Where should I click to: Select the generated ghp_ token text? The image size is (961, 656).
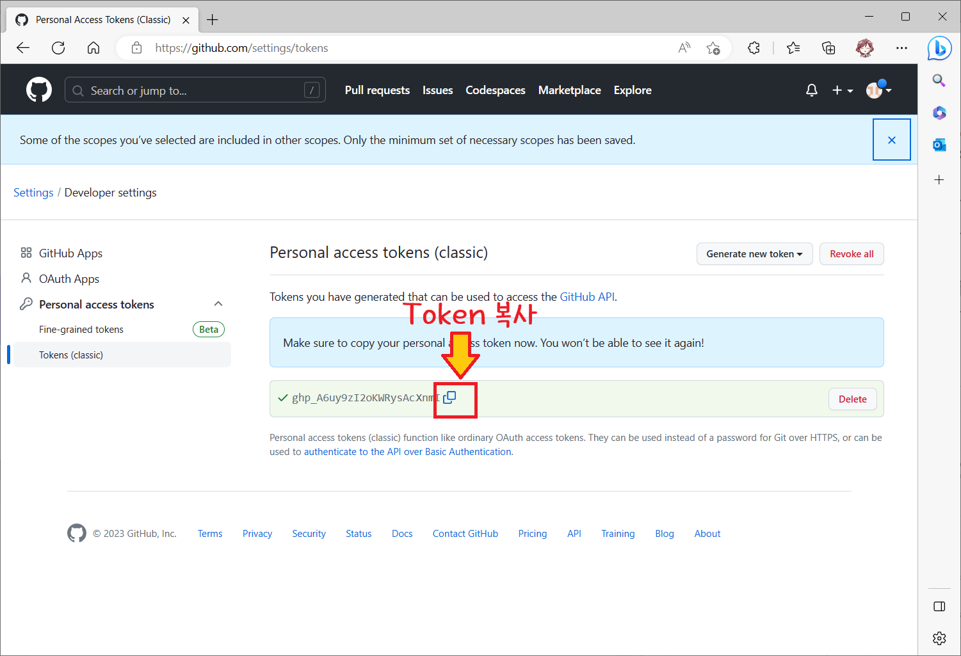366,397
